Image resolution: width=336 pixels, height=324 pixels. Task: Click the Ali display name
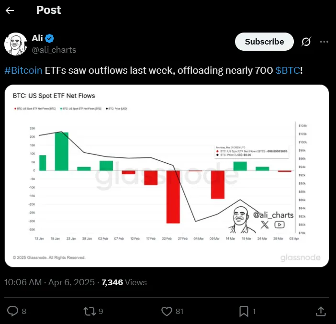[37, 38]
